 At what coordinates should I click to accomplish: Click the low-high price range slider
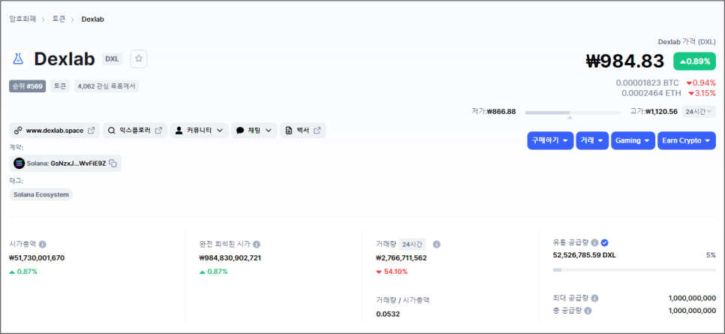[x=573, y=113]
